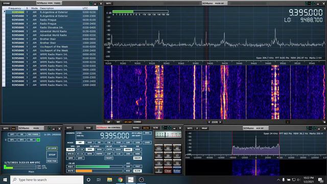Toggle the CWAFC button
The width and height of the screenshot is (327, 184).
pyautogui.click(x=109, y=158)
